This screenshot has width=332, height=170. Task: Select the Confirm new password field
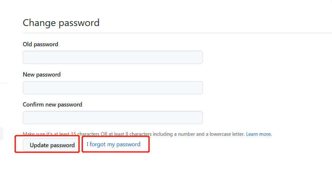click(113, 118)
